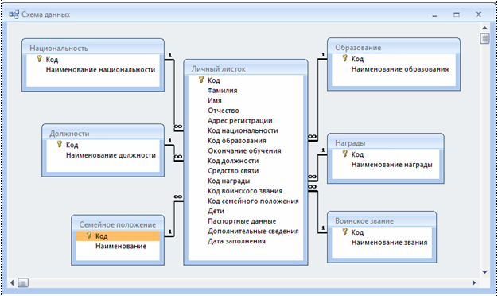Image resolution: width=498 pixels, height=296 pixels.
Task: Click key icon in Награды table
Action: pos(345,154)
